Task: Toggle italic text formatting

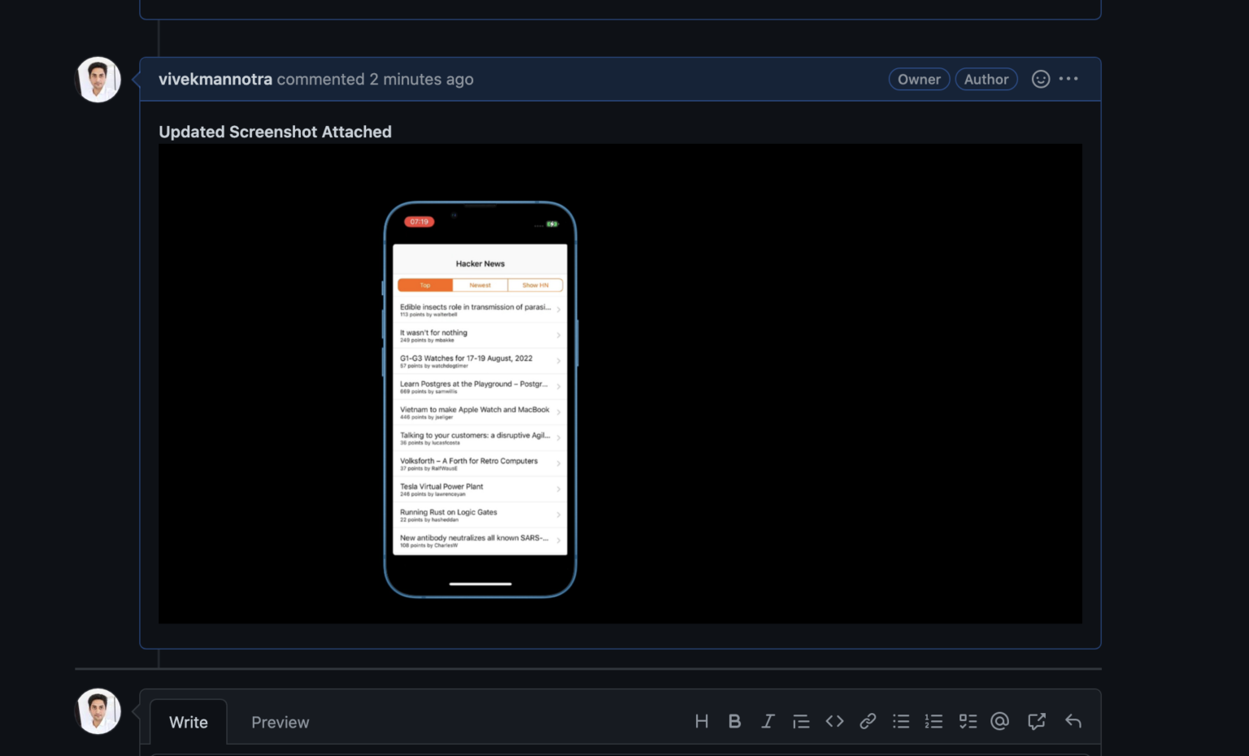Action: coord(768,721)
